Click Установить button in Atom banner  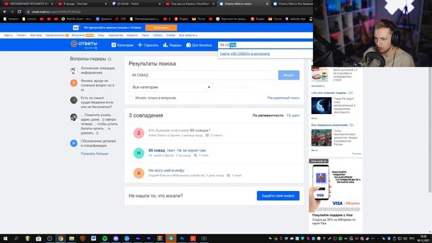coord(161,28)
